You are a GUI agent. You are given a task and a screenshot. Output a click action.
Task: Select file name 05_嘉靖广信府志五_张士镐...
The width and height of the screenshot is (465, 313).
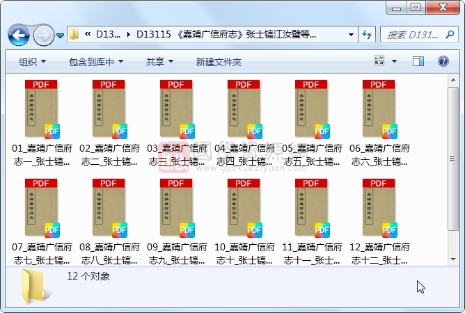(x=313, y=155)
